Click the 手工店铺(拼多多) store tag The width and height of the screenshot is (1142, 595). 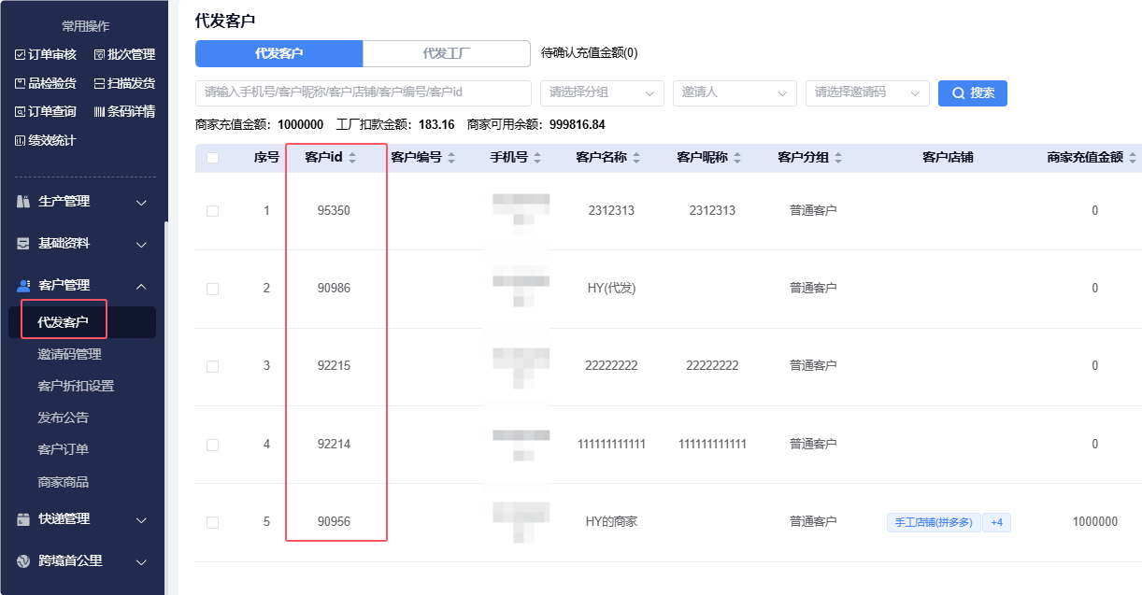coord(933,522)
